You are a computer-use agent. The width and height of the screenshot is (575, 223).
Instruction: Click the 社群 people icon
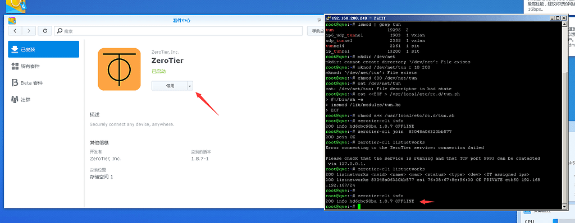pos(15,100)
